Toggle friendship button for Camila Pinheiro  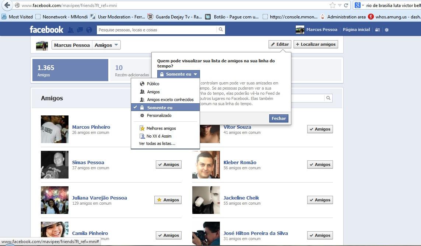(169, 235)
